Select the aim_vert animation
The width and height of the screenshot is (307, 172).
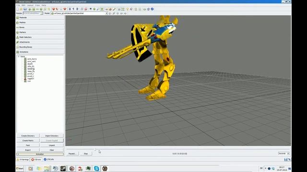coord(32,62)
